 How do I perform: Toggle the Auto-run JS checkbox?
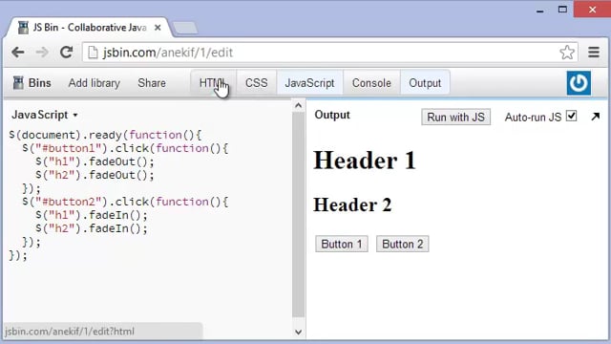point(571,116)
